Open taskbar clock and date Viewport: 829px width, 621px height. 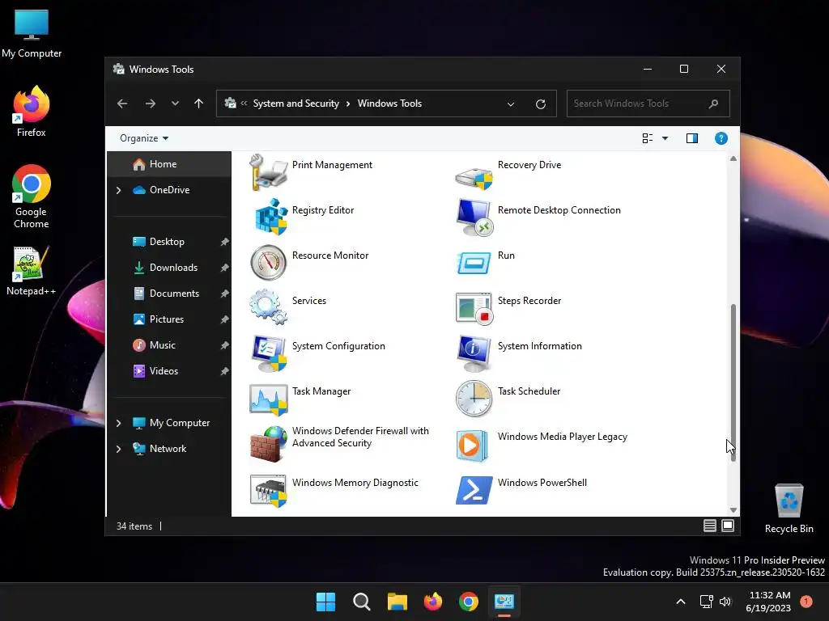(769, 602)
